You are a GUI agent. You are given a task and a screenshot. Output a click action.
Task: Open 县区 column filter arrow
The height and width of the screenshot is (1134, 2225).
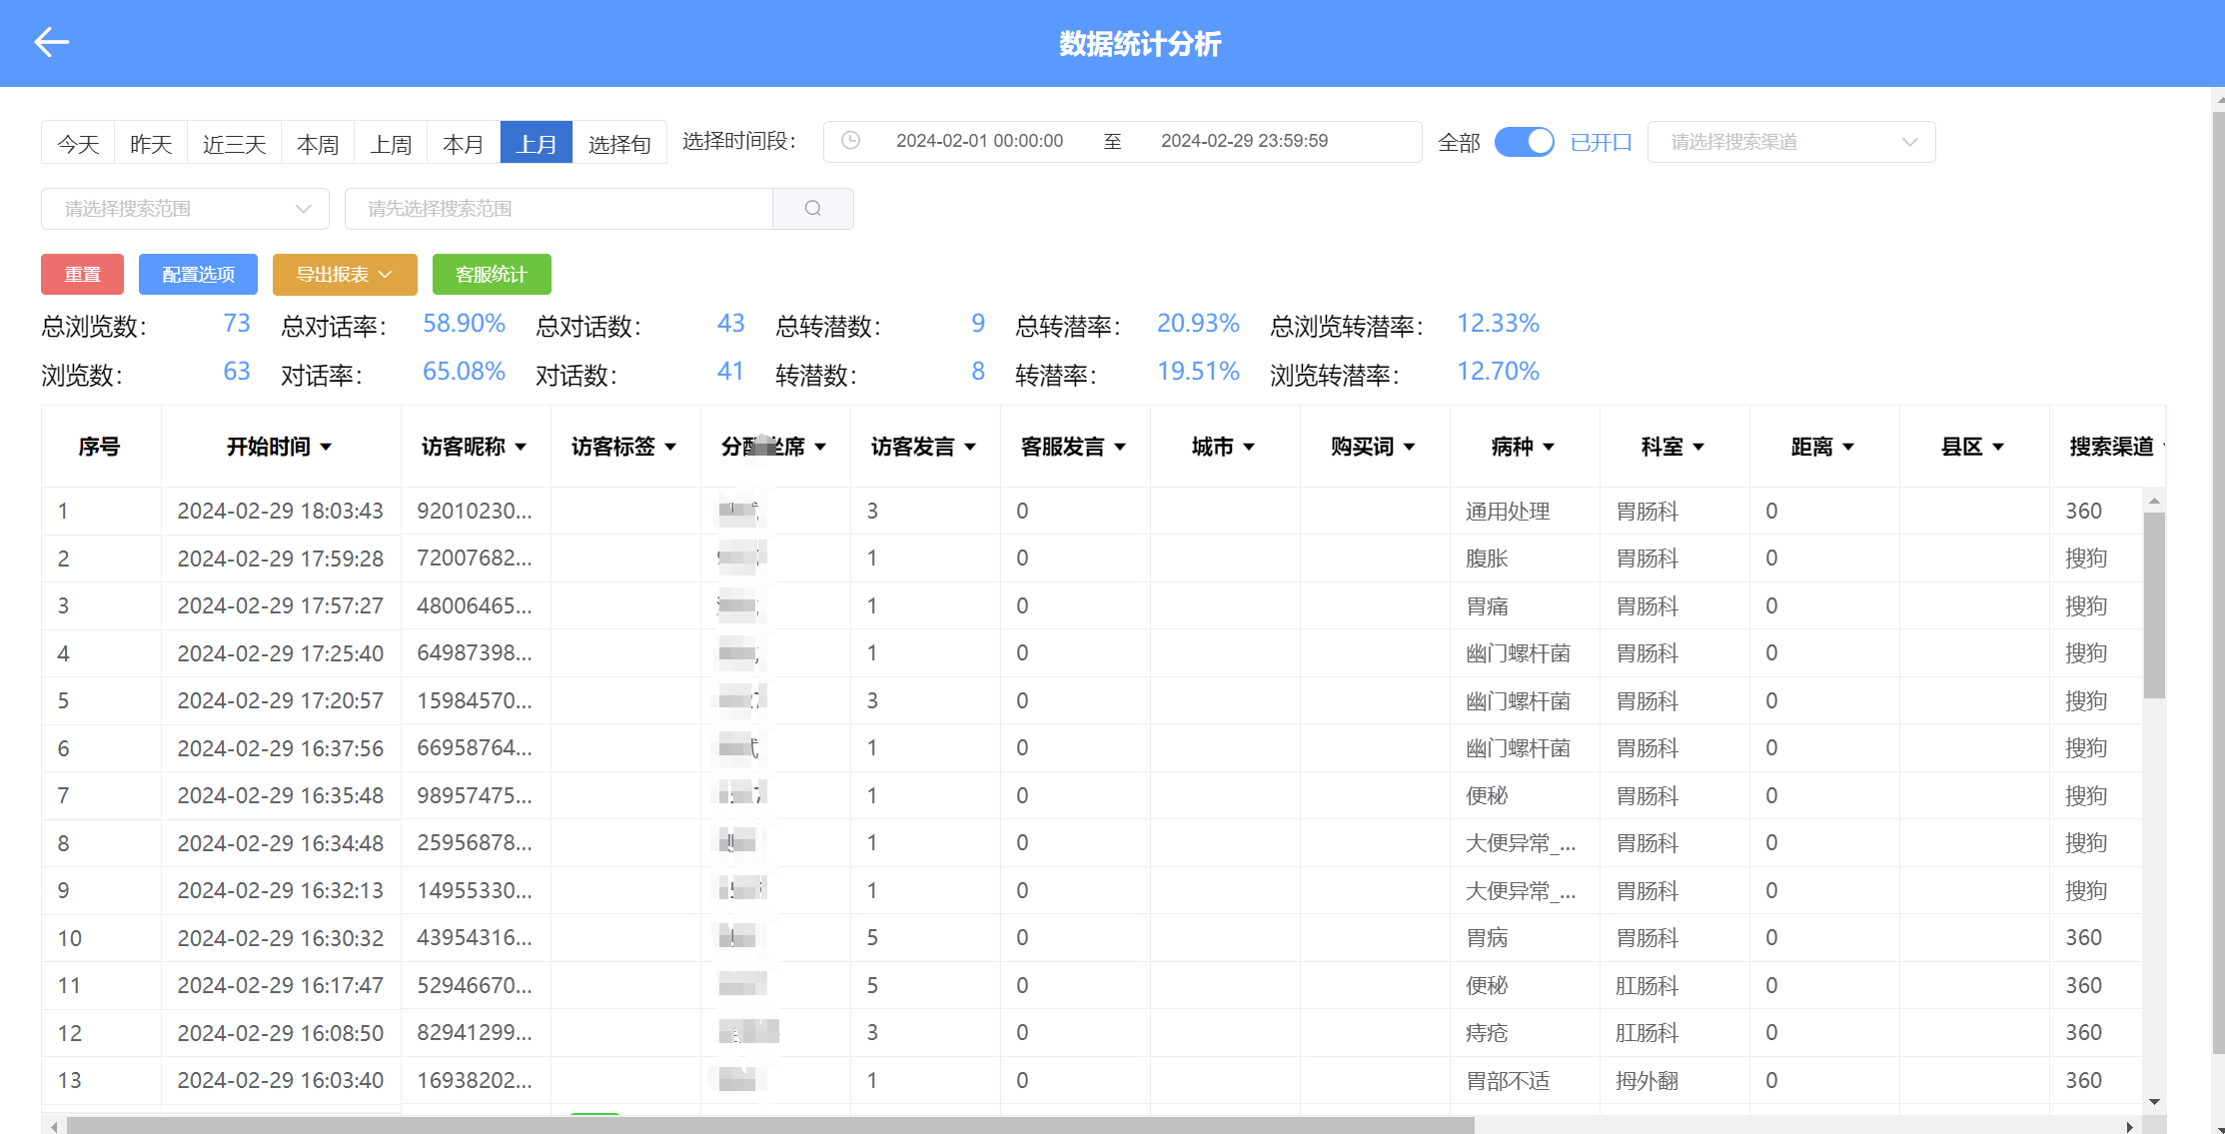pos(1998,448)
